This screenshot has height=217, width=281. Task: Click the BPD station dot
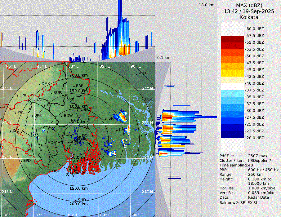pyautogui.click(x=21, y=161)
